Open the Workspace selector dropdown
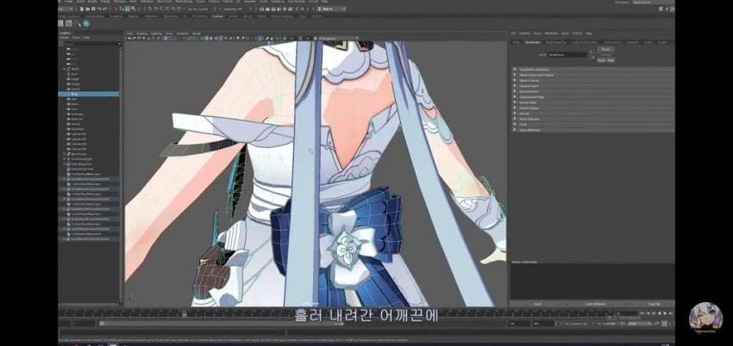The width and height of the screenshot is (733, 346). pos(655,3)
